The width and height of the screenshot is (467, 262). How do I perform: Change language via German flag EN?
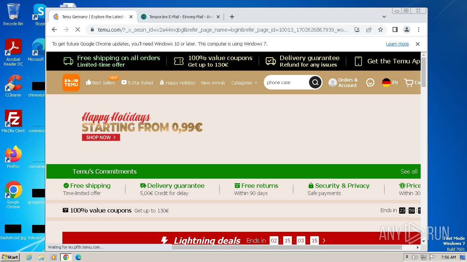[390, 83]
